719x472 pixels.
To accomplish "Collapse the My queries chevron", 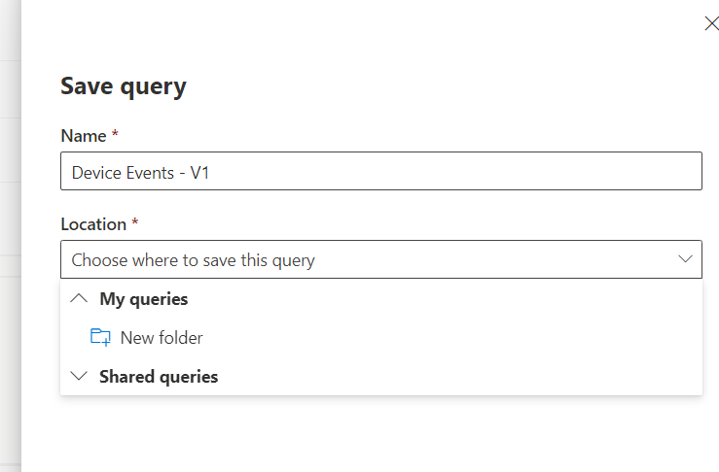I will pyautogui.click(x=80, y=299).
